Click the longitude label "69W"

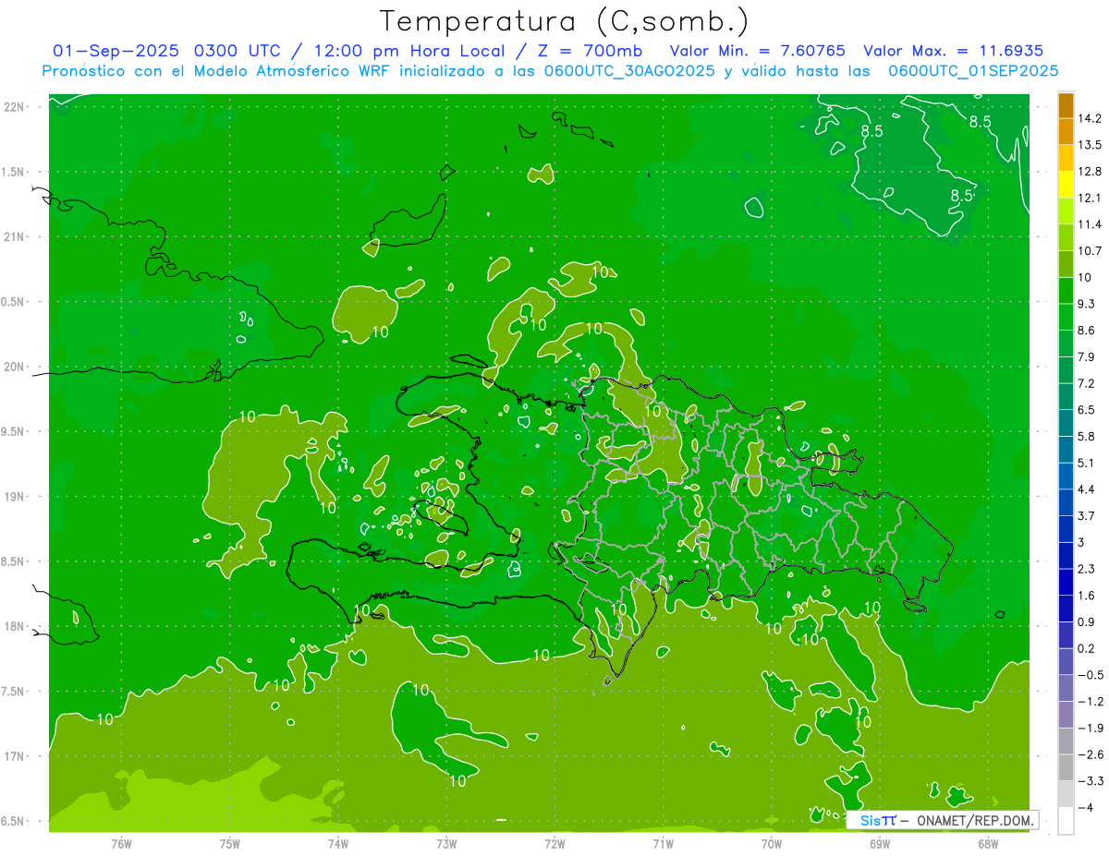[879, 844]
